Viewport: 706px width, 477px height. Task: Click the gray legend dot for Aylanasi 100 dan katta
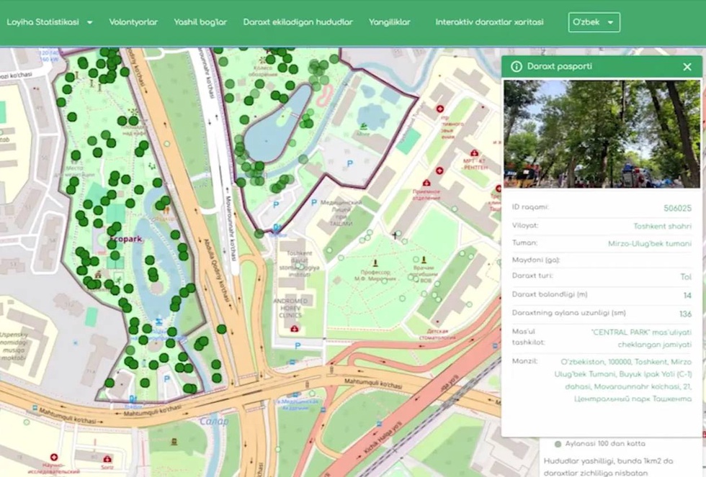pyautogui.click(x=558, y=444)
